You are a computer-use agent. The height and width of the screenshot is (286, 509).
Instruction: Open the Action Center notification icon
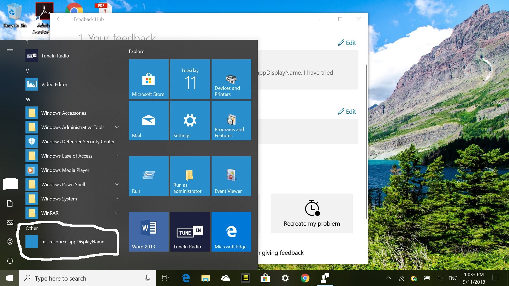(x=495, y=278)
